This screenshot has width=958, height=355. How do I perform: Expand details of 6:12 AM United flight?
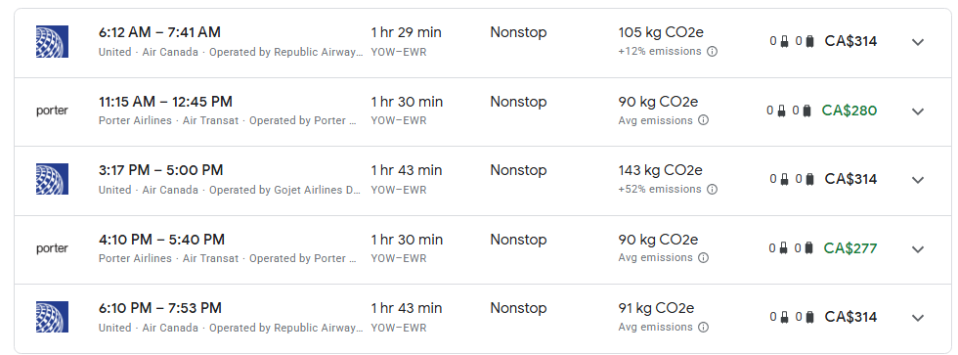[x=918, y=41]
